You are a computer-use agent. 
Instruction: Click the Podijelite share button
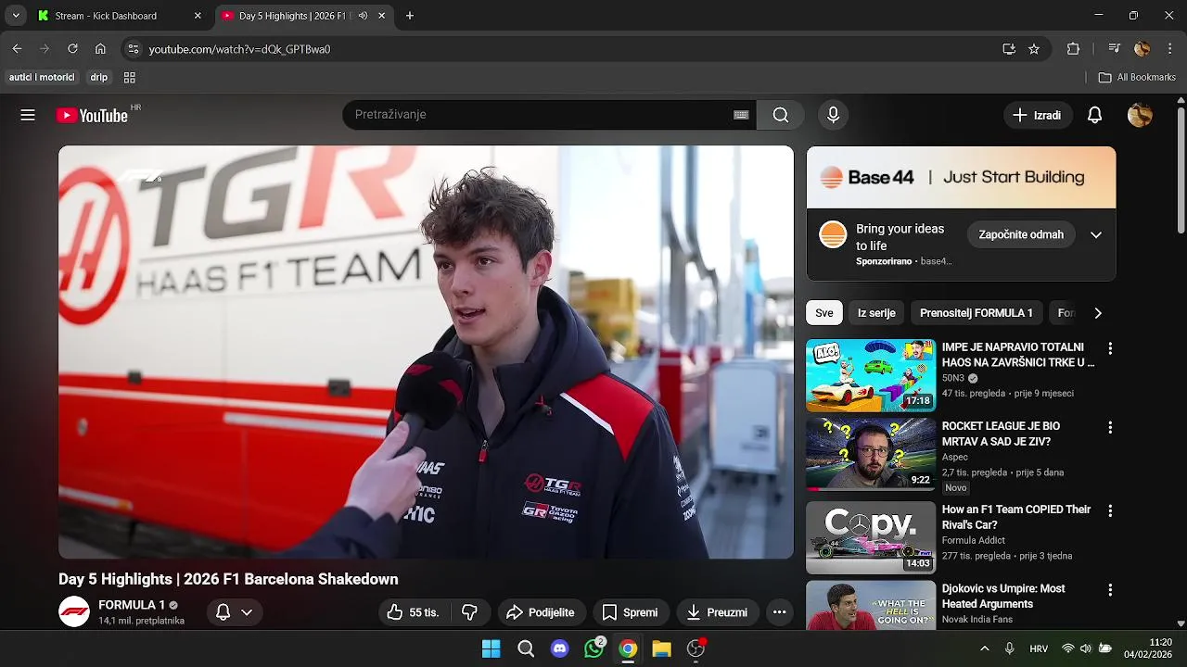(x=541, y=612)
